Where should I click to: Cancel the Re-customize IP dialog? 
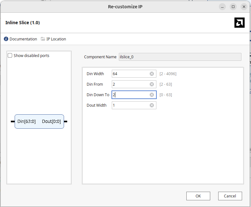click(230, 196)
